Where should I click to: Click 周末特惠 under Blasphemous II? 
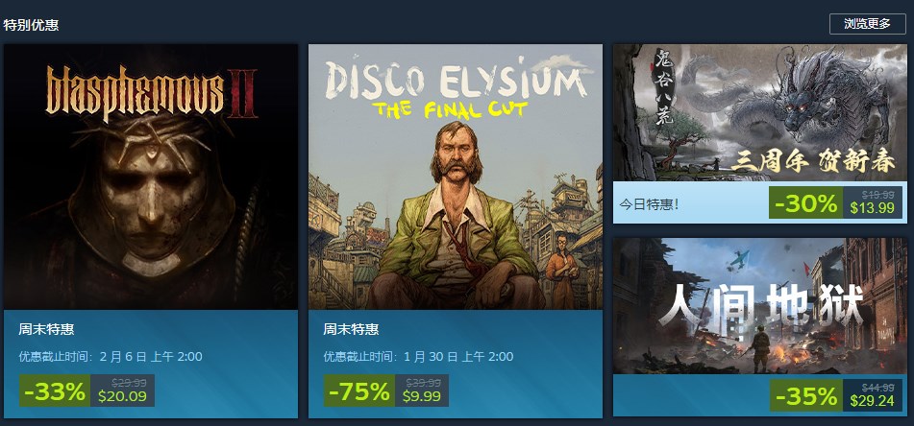[46, 329]
